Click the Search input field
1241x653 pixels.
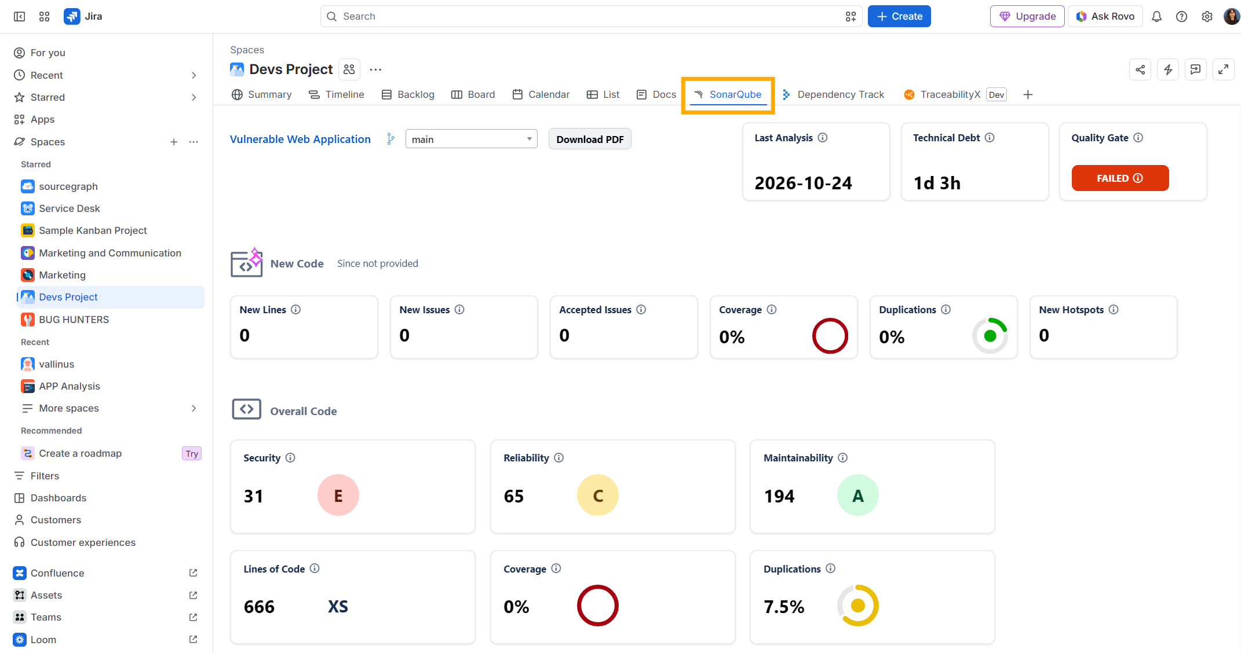coord(591,16)
